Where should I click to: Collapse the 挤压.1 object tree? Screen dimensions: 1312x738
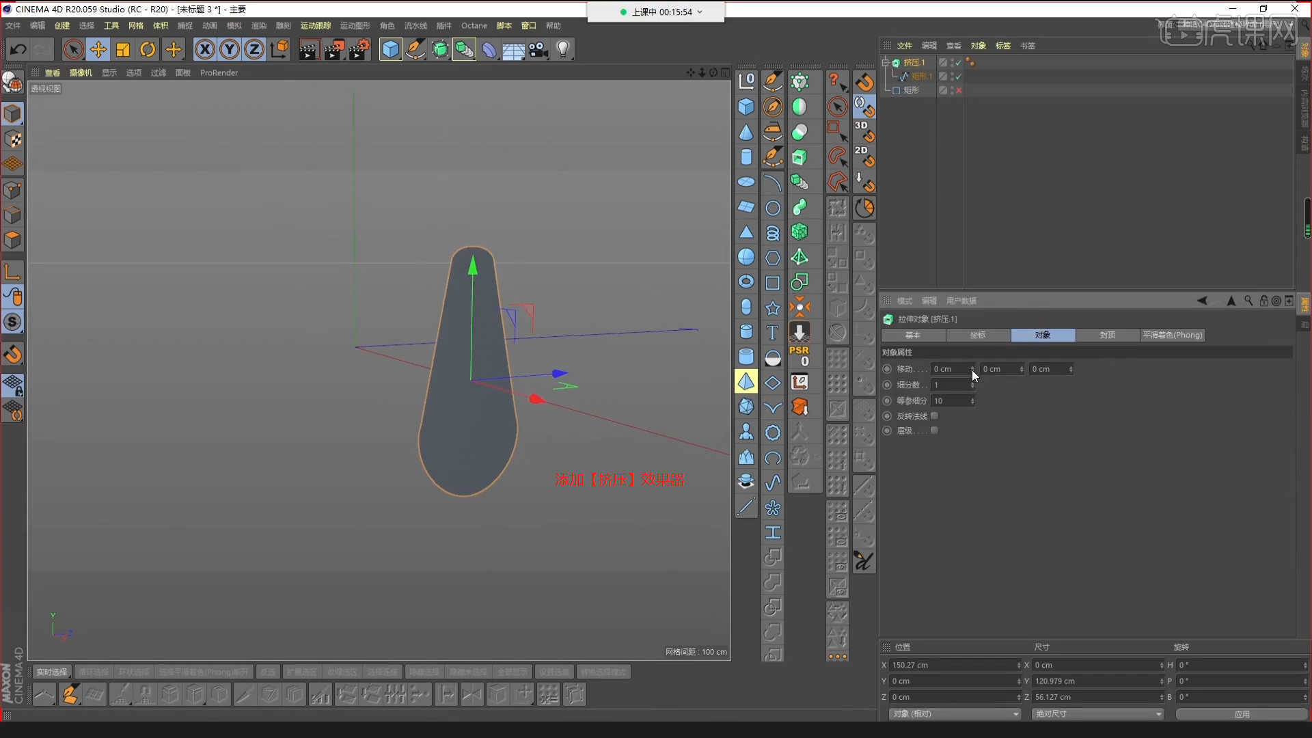pyautogui.click(x=886, y=62)
